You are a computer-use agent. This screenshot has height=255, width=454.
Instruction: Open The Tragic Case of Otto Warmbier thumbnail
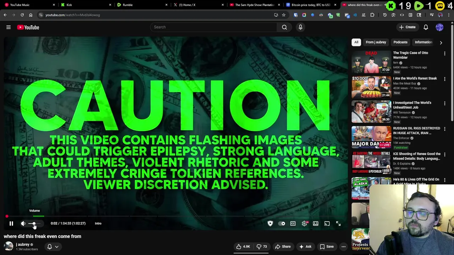[371, 62]
